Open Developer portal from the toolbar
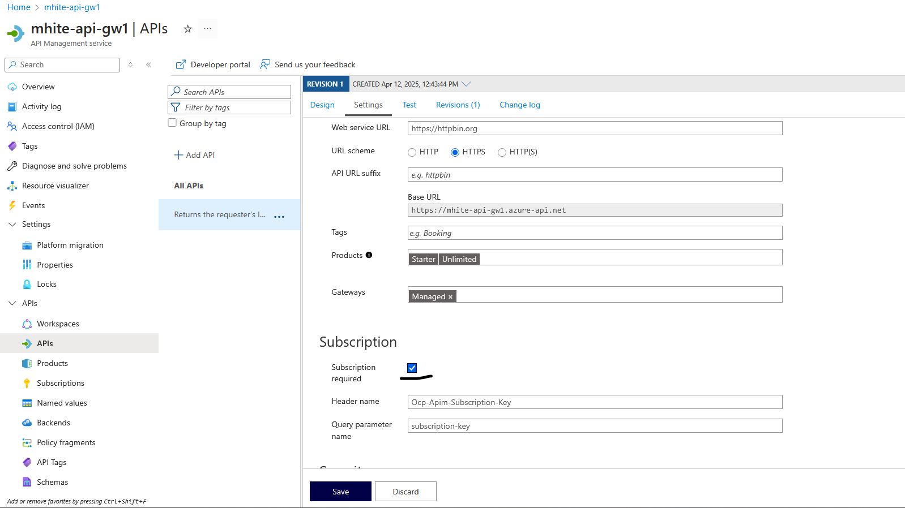 tap(213, 65)
